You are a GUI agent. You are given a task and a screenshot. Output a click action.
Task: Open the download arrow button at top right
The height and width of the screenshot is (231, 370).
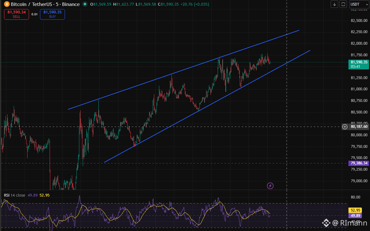[x=334, y=4]
